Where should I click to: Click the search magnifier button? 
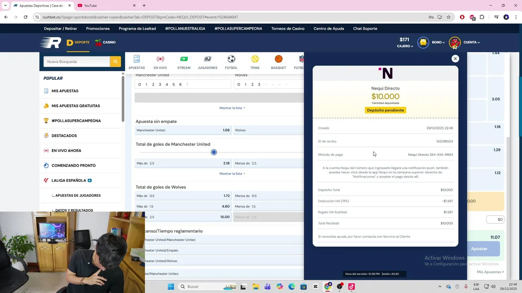coord(115,61)
